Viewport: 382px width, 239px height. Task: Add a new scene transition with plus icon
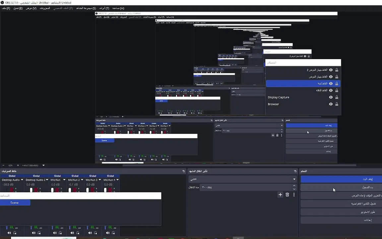coord(280,195)
